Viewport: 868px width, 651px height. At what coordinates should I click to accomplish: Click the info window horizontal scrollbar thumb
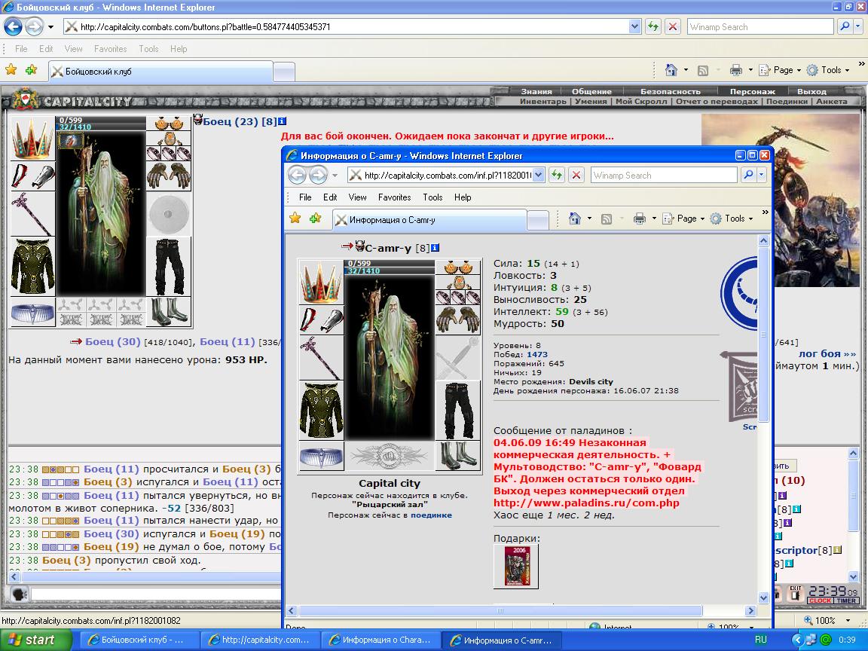click(500, 610)
